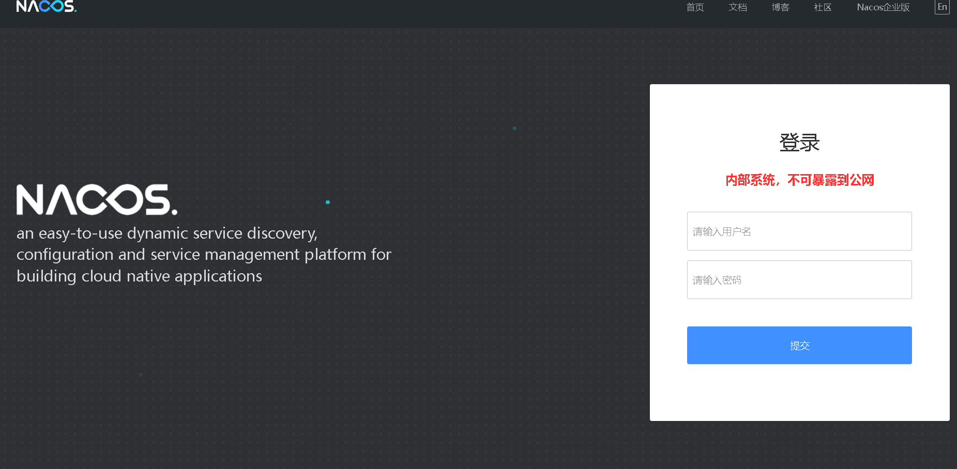
Task: Click the red 内部系统 warning text
Action: (799, 180)
